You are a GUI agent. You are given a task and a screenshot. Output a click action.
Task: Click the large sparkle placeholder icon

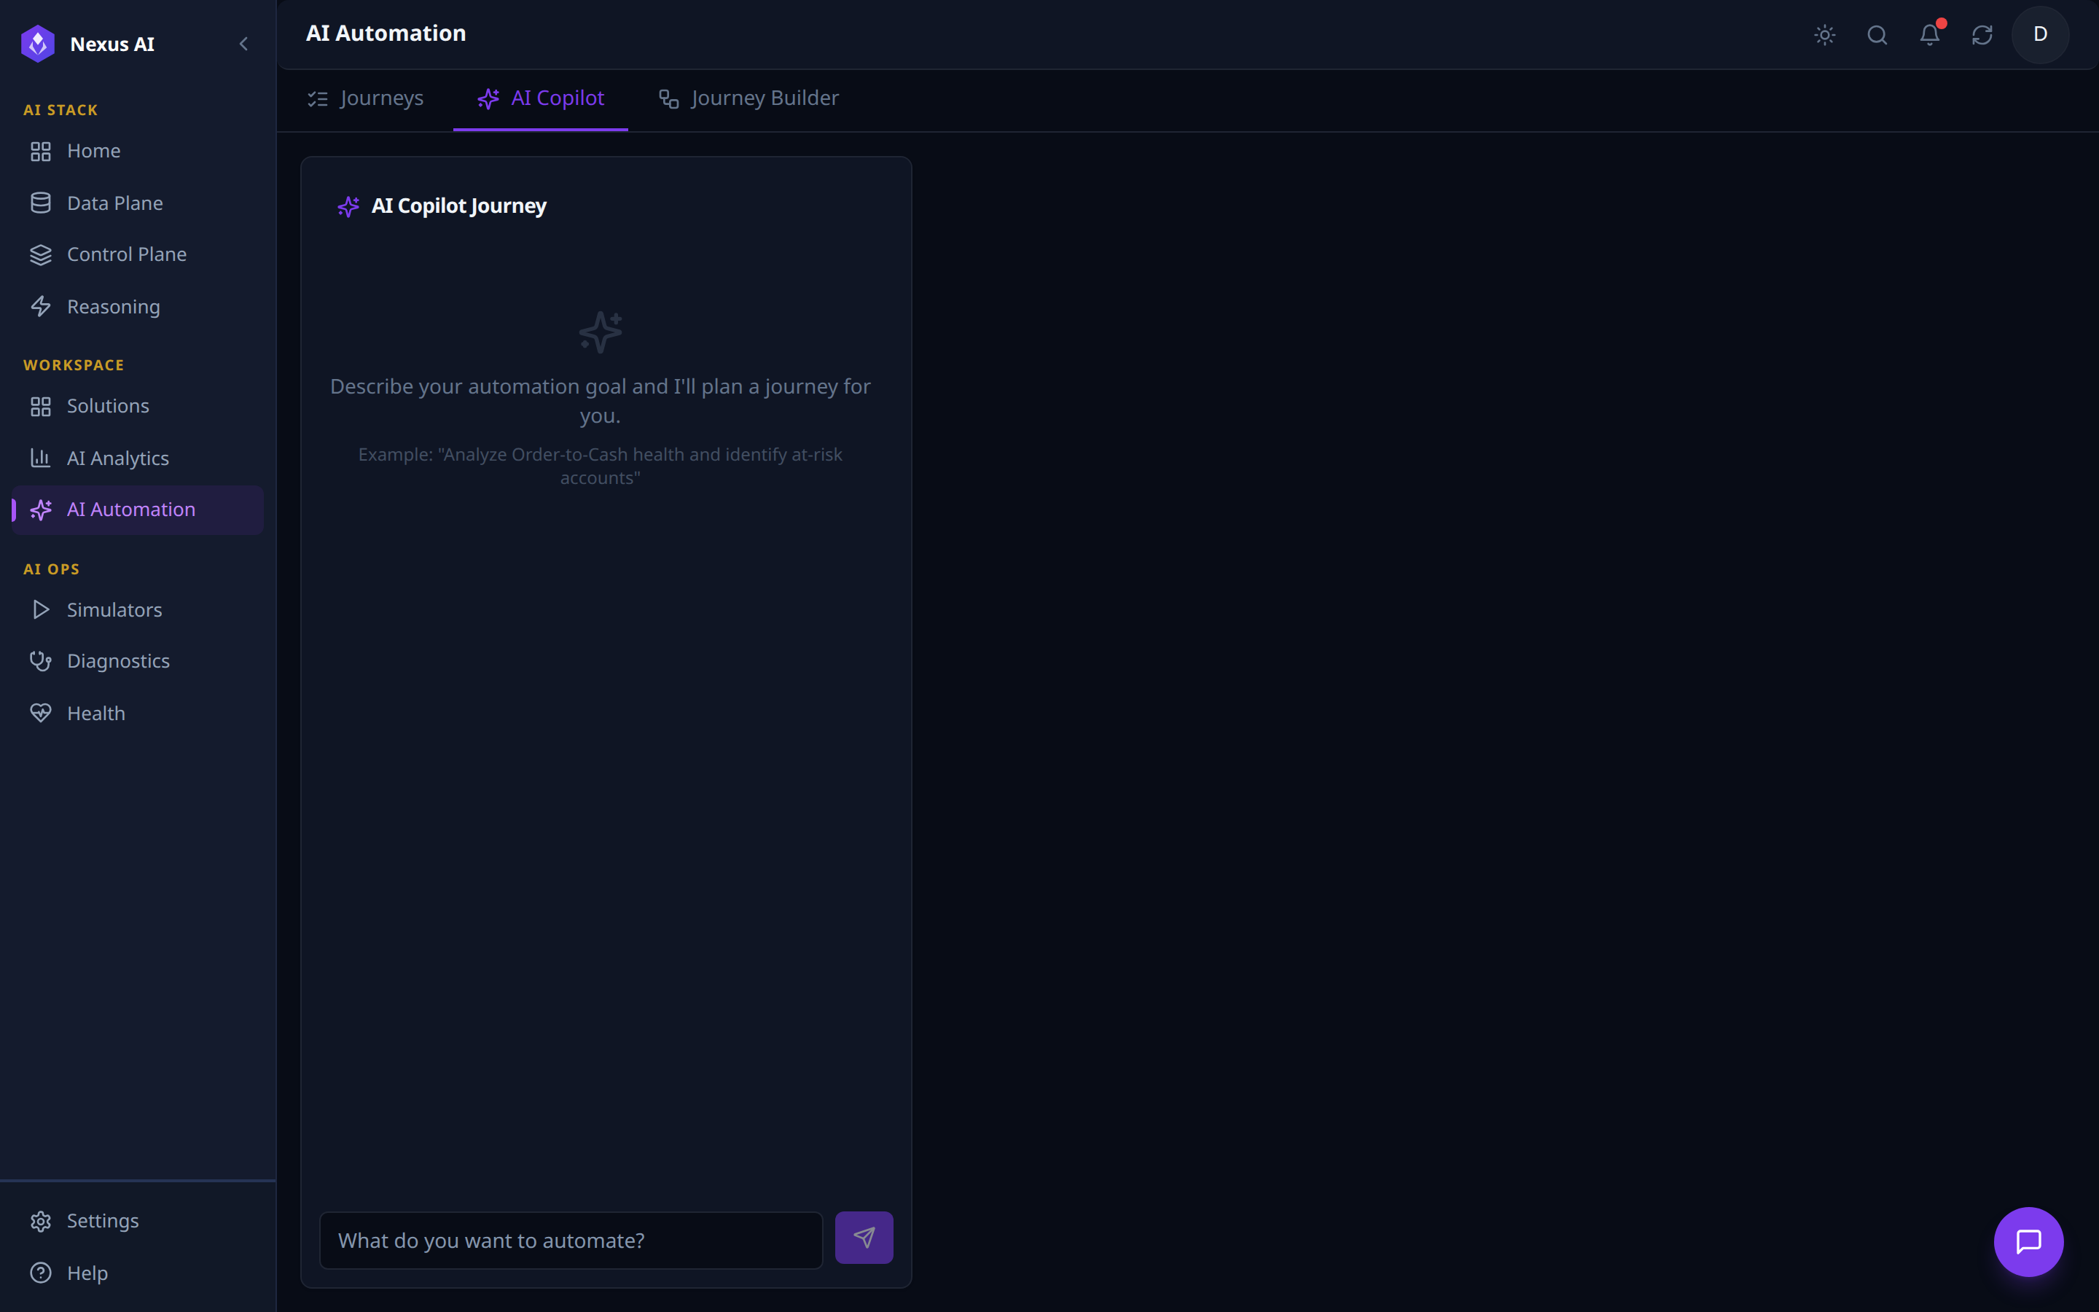pos(601,332)
